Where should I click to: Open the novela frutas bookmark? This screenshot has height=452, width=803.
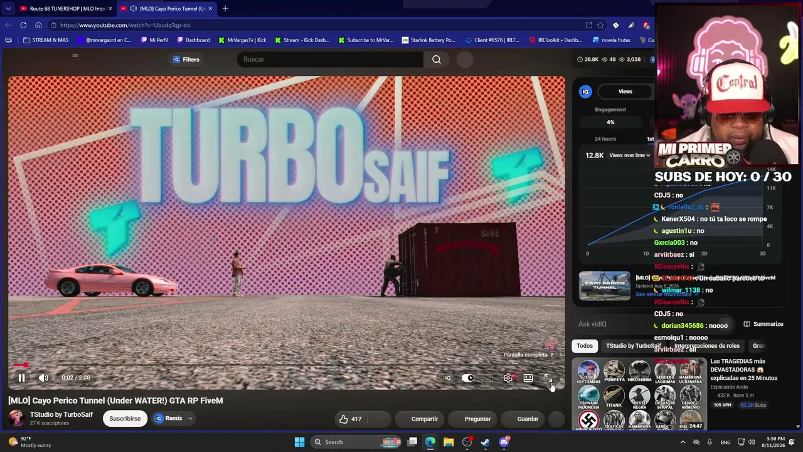click(612, 40)
